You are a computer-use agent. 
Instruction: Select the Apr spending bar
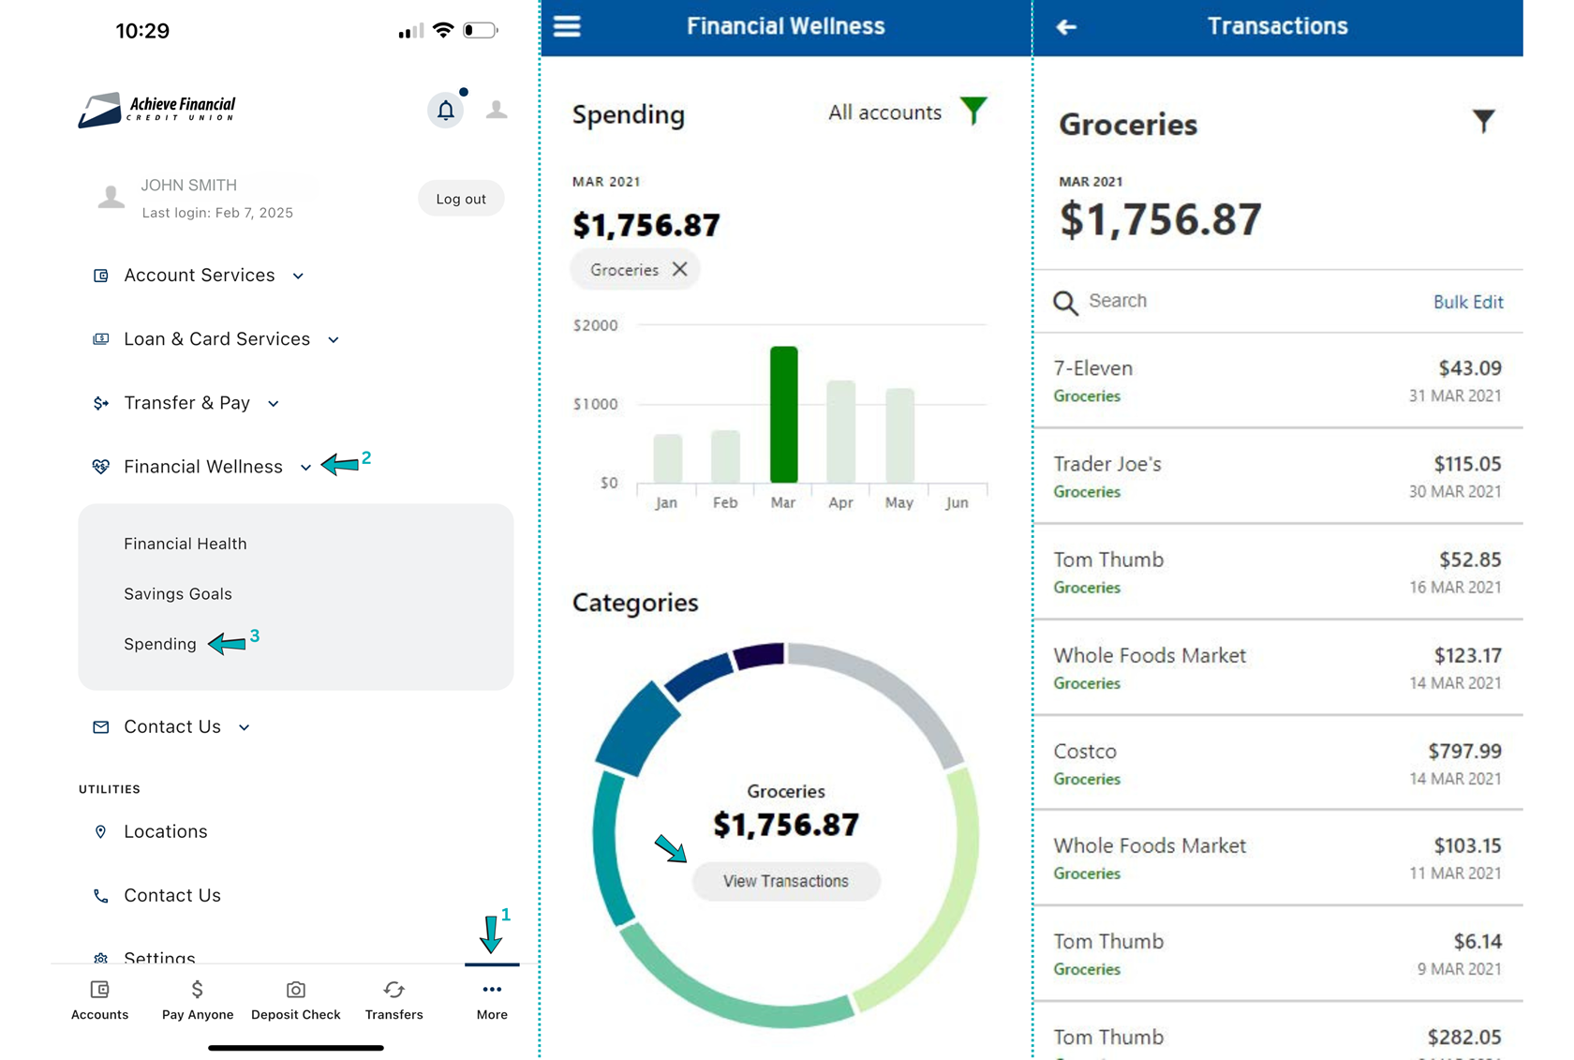pos(841,432)
